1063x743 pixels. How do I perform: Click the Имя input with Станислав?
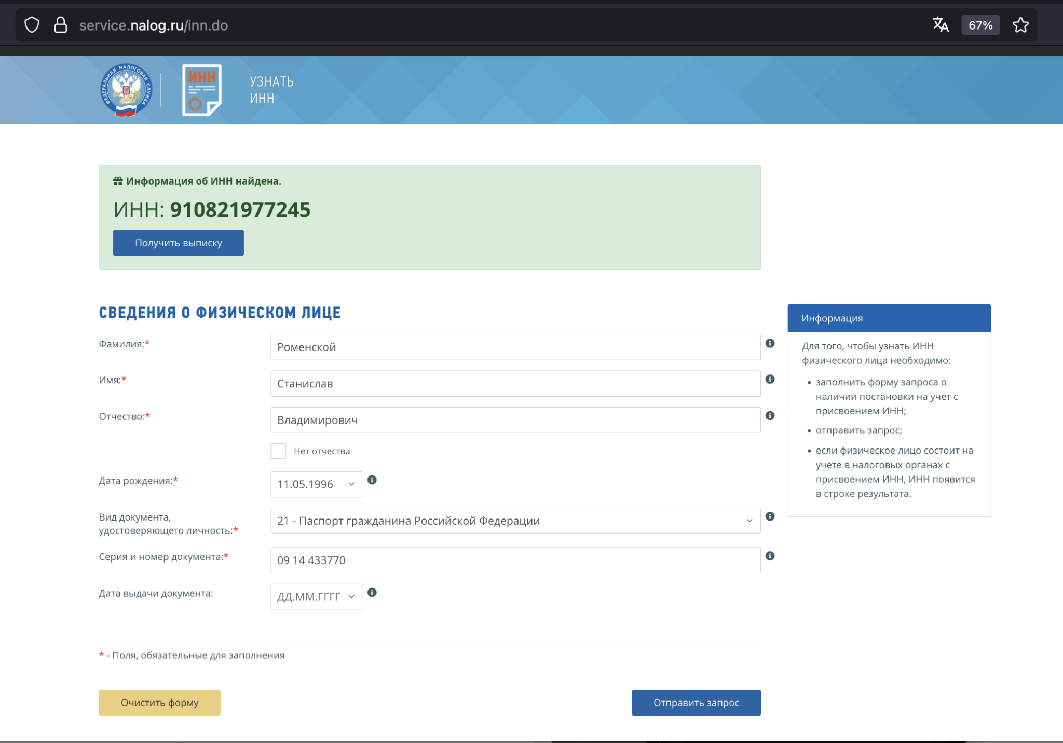click(x=515, y=384)
